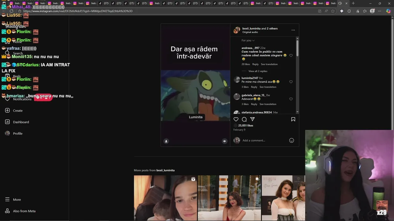This screenshot has width=394, height=221.
Task: Open the Favorites list toolbar icon
Action: click(365, 11)
